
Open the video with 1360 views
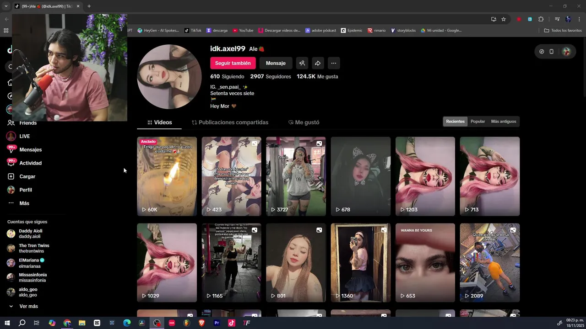click(361, 263)
